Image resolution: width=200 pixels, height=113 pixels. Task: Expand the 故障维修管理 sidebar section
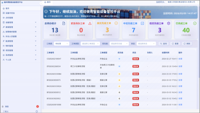click(x=35, y=32)
